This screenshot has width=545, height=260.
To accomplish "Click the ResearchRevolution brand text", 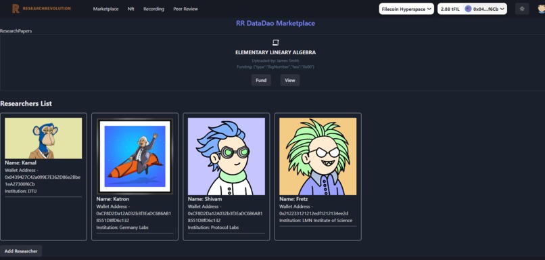I will [47, 8].
